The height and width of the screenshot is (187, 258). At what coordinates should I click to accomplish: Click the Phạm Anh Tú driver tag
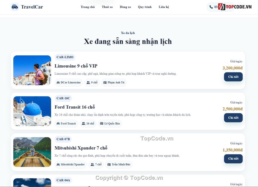click(114, 83)
